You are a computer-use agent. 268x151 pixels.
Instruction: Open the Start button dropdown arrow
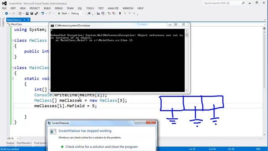point(69,13)
